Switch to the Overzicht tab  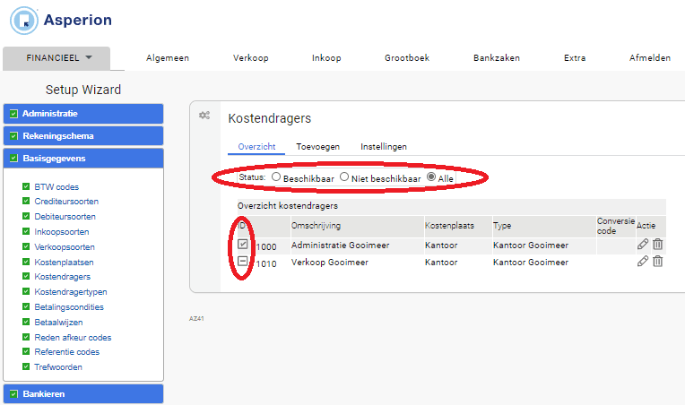tap(256, 147)
